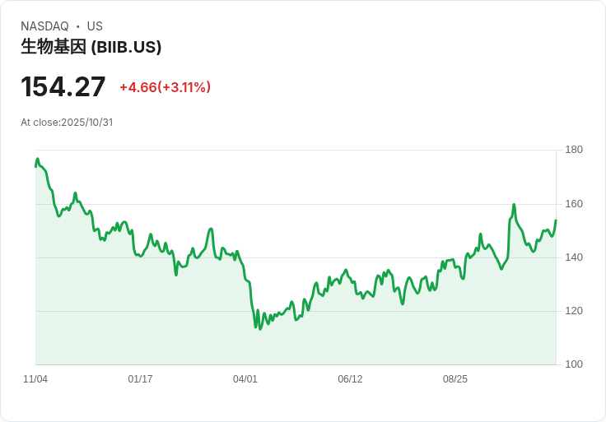
Task: Click the chart's lowest point in April
Action: 260,329
